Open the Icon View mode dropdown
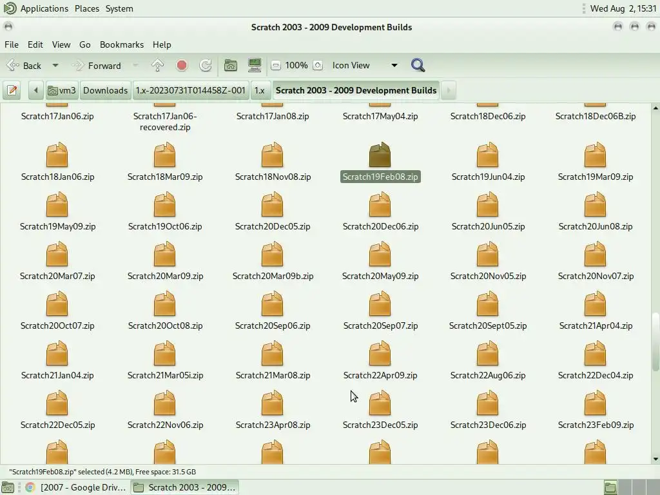The image size is (660, 495). 365,65
